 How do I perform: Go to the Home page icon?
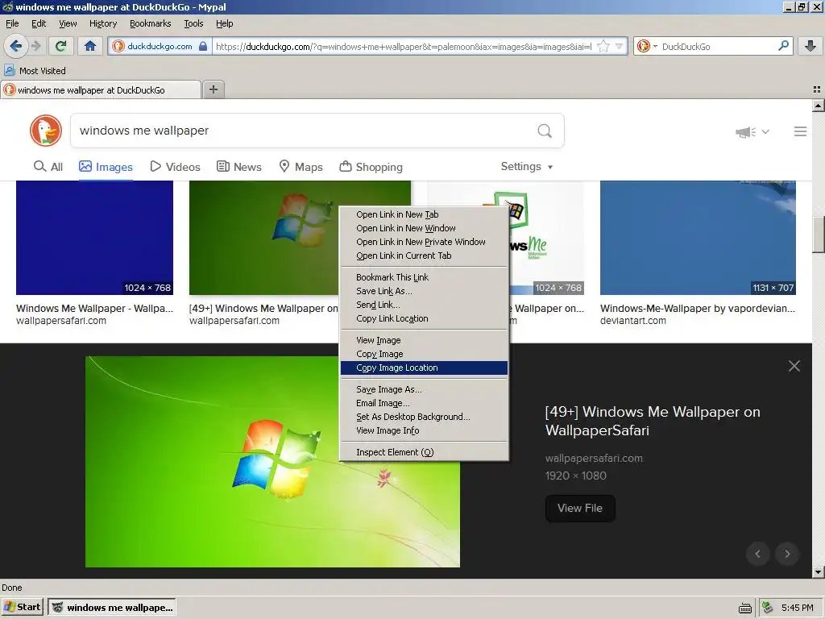[x=90, y=46]
